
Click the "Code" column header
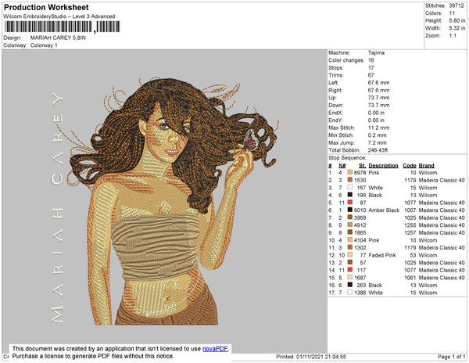click(x=409, y=166)
